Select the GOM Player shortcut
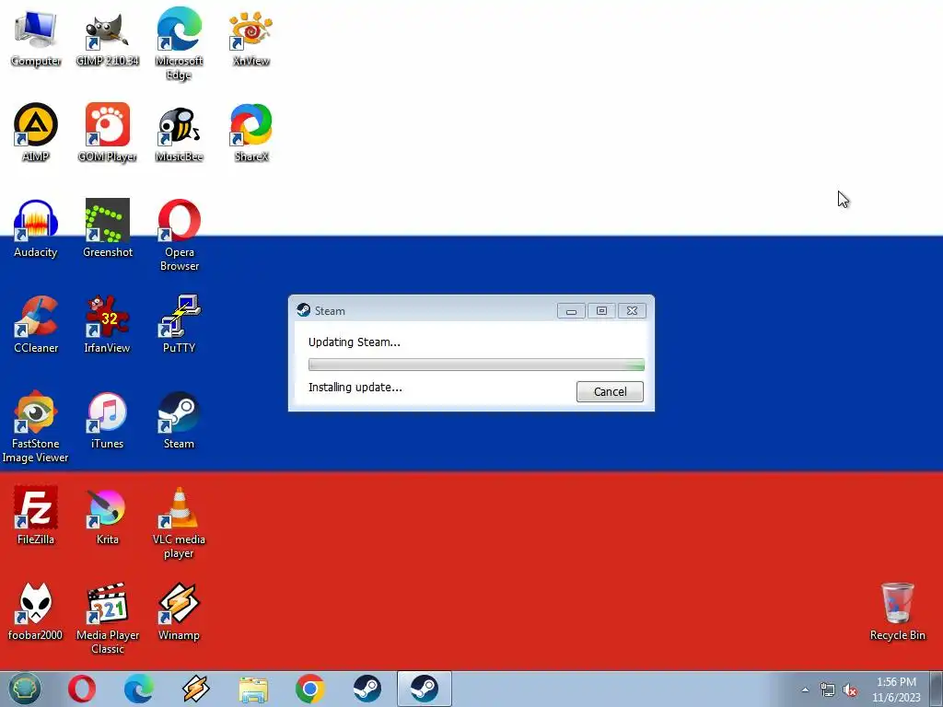The image size is (943, 707). click(x=107, y=133)
